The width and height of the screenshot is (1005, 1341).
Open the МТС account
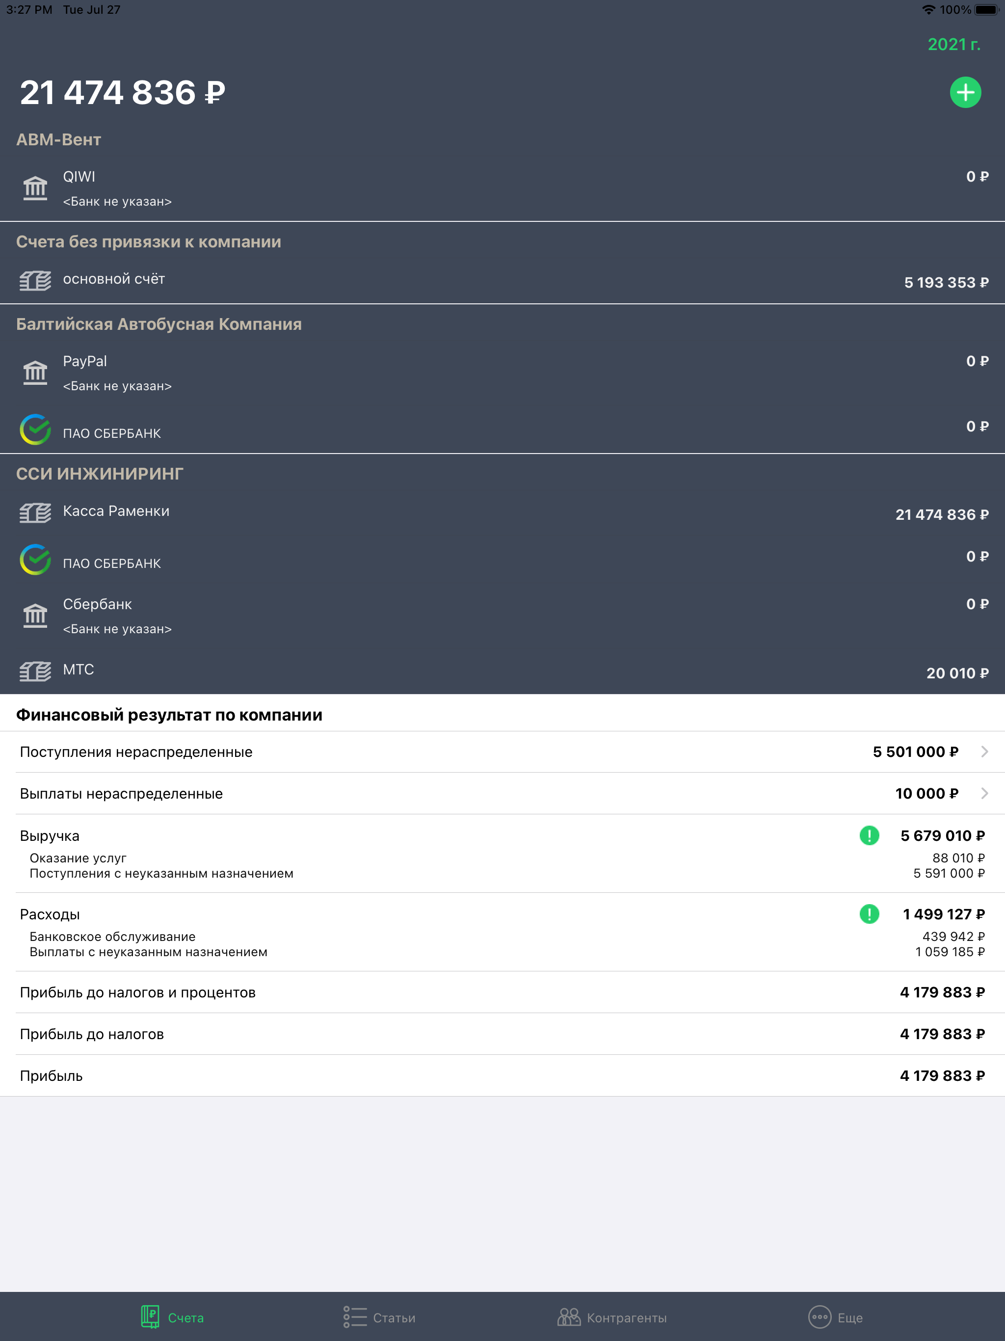point(502,671)
